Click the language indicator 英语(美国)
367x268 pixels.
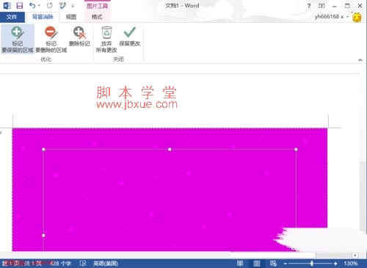[x=106, y=264]
